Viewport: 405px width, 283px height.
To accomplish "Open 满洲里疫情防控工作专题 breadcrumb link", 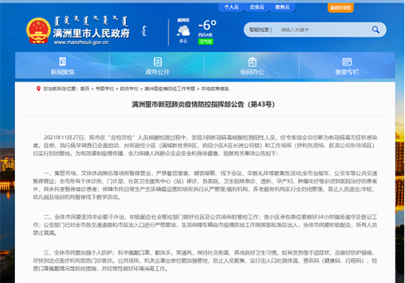I will pyautogui.click(x=165, y=88).
